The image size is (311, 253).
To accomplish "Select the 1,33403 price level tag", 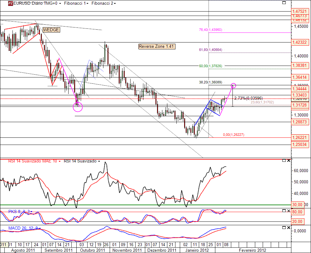I will coord(300,95).
